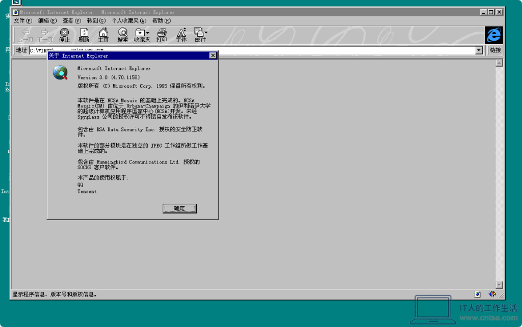Screen dimensions: 522x327
Task: Minimize the Internet Explorer window
Action: [484, 12]
